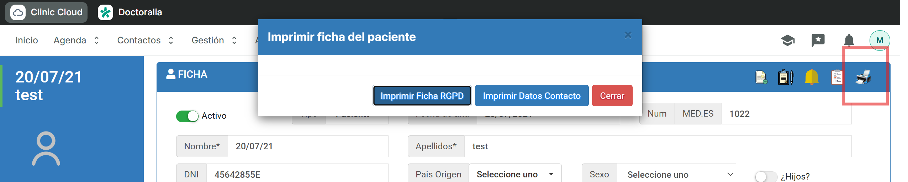
Task: Open the notifications bell in navbar
Action: (x=849, y=40)
